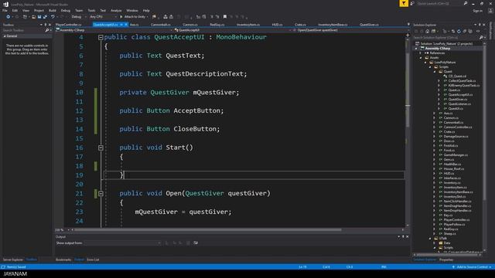Click the account avatar icon near Sign in
Screen dimensions: 495x278
490,10
